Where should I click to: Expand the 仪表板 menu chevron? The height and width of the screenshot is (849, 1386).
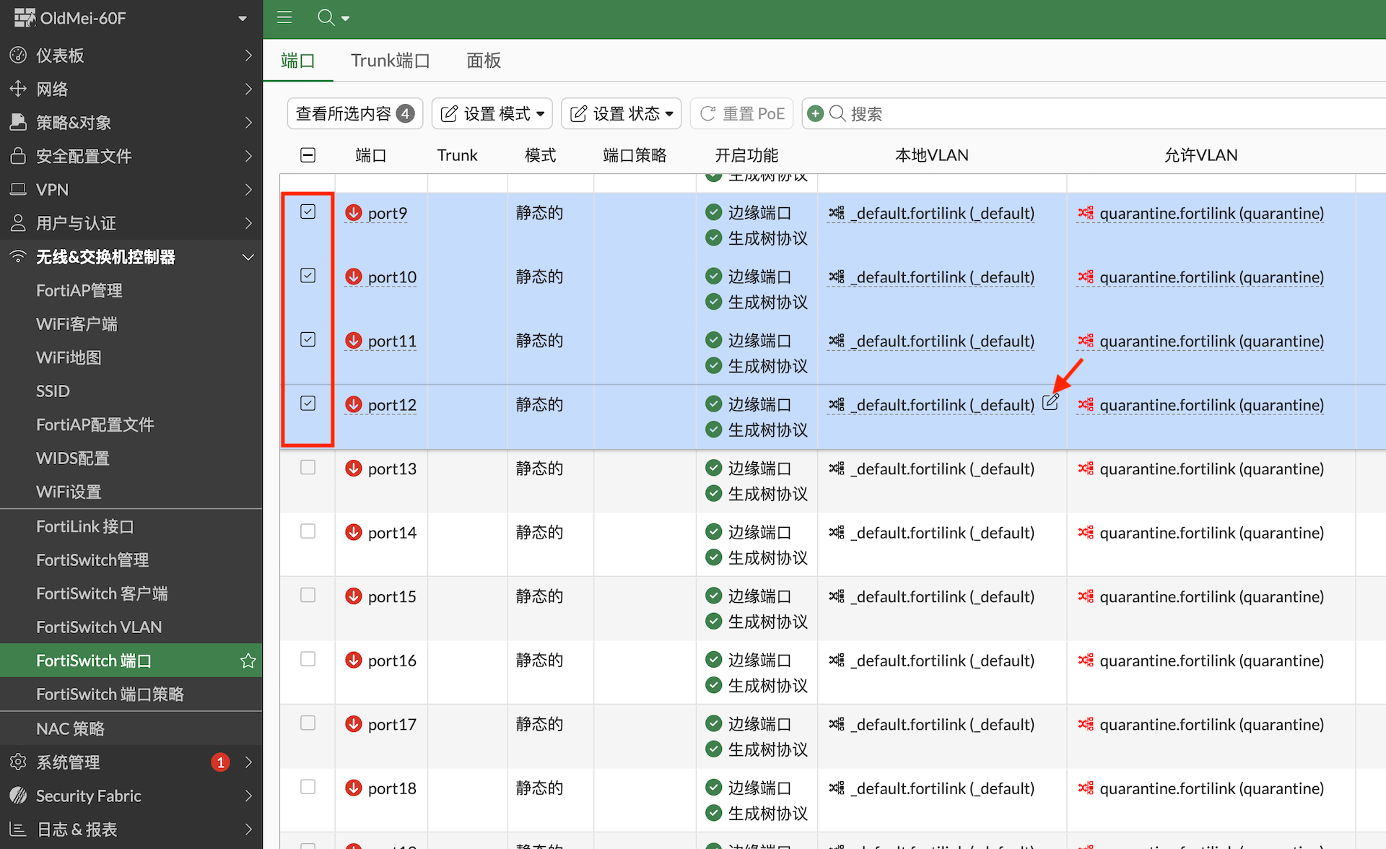pyautogui.click(x=248, y=56)
